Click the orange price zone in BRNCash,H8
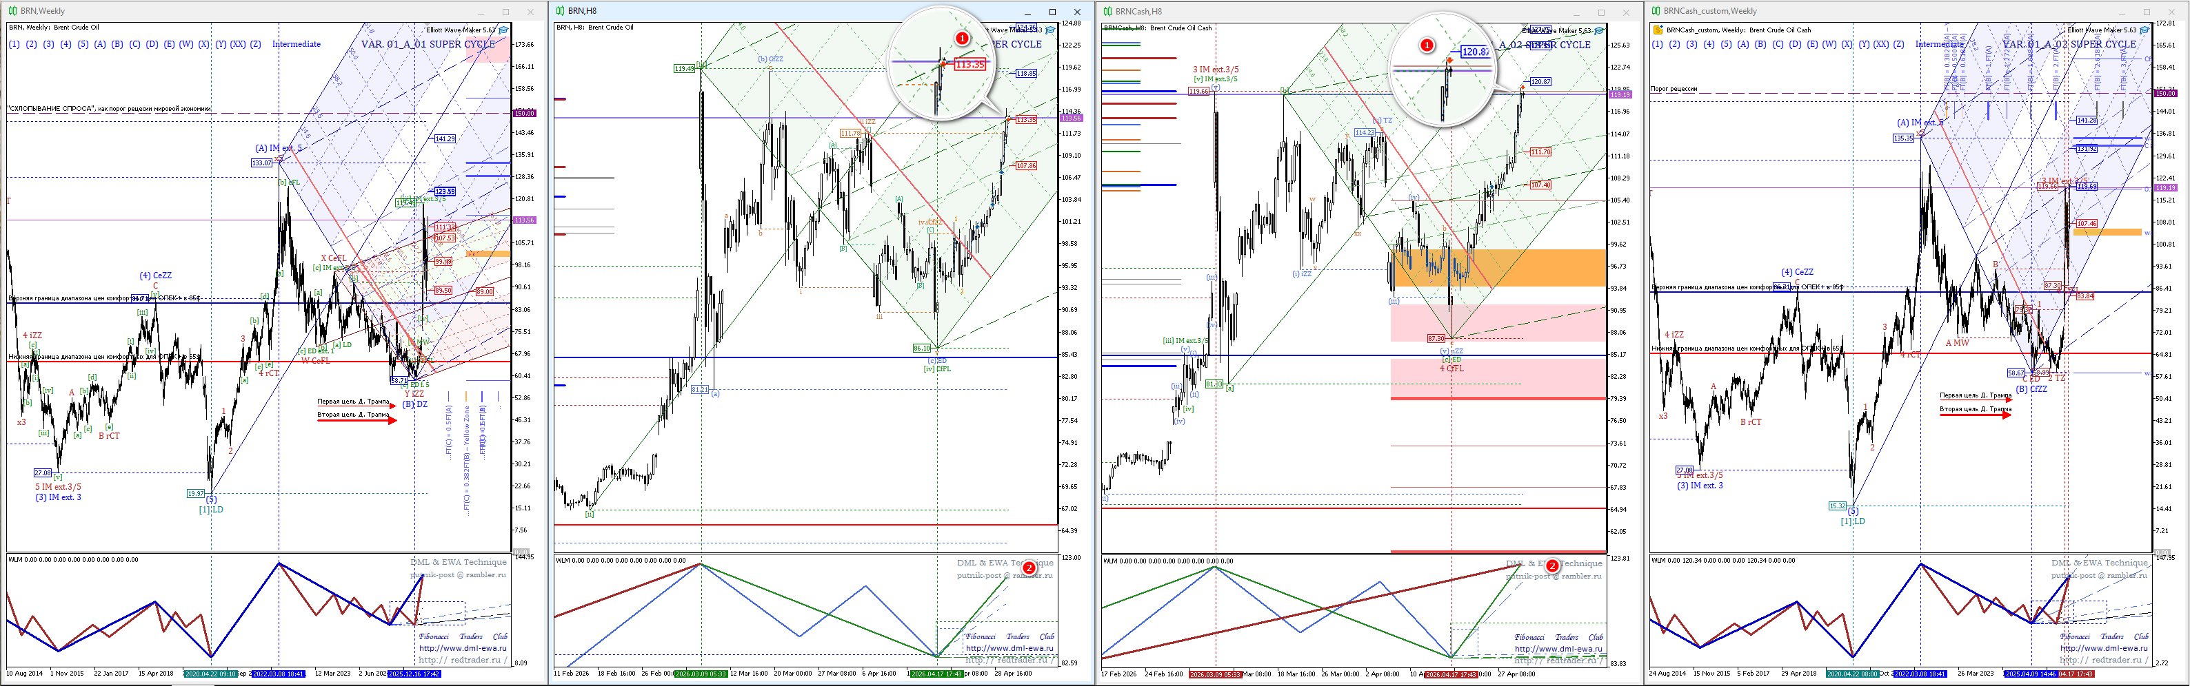The width and height of the screenshot is (2190, 686). [1496, 267]
